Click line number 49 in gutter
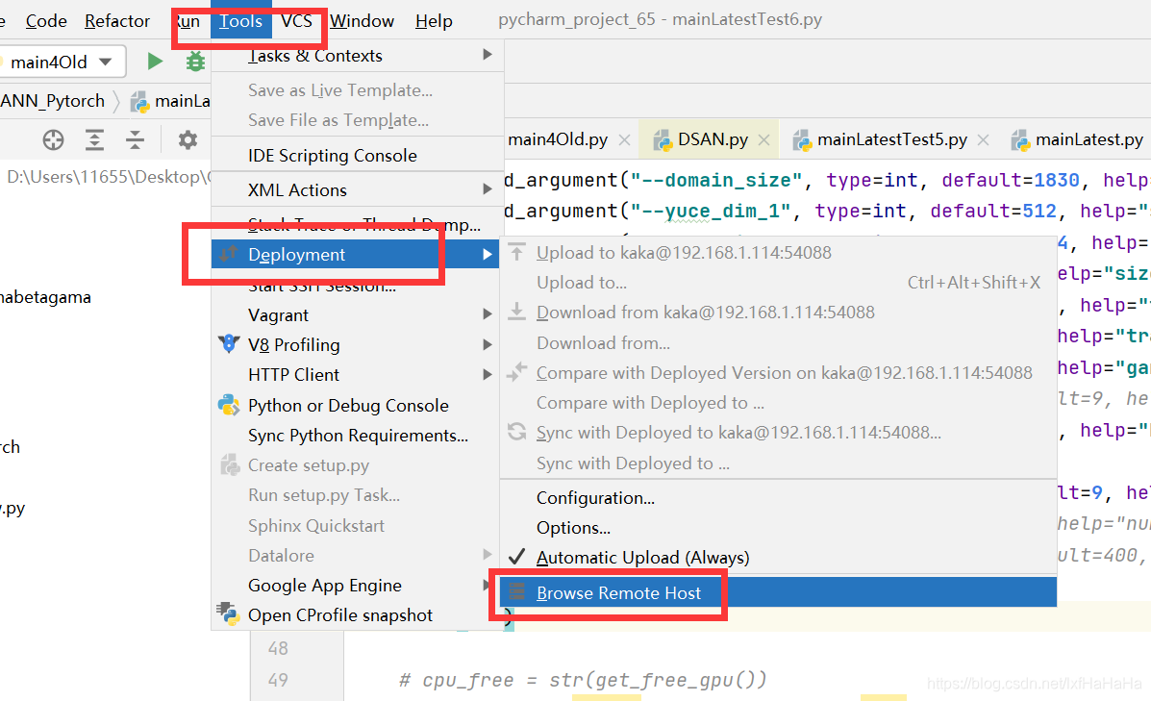Screen dimensions: 1151x701 tap(278, 680)
